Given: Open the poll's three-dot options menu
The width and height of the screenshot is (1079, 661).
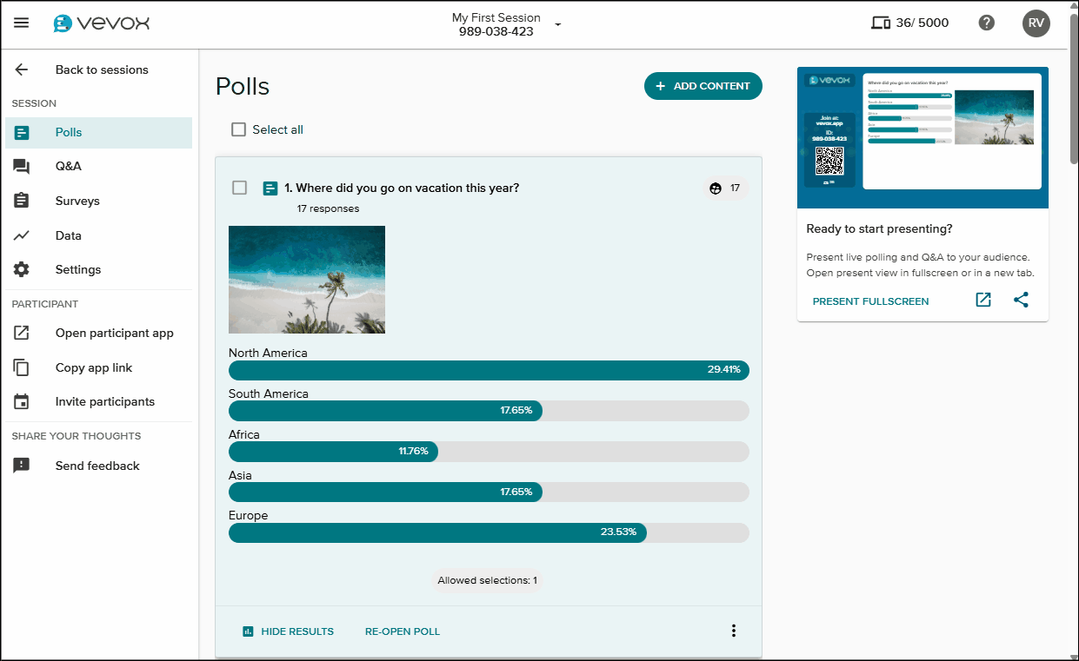Looking at the screenshot, I should pos(733,631).
